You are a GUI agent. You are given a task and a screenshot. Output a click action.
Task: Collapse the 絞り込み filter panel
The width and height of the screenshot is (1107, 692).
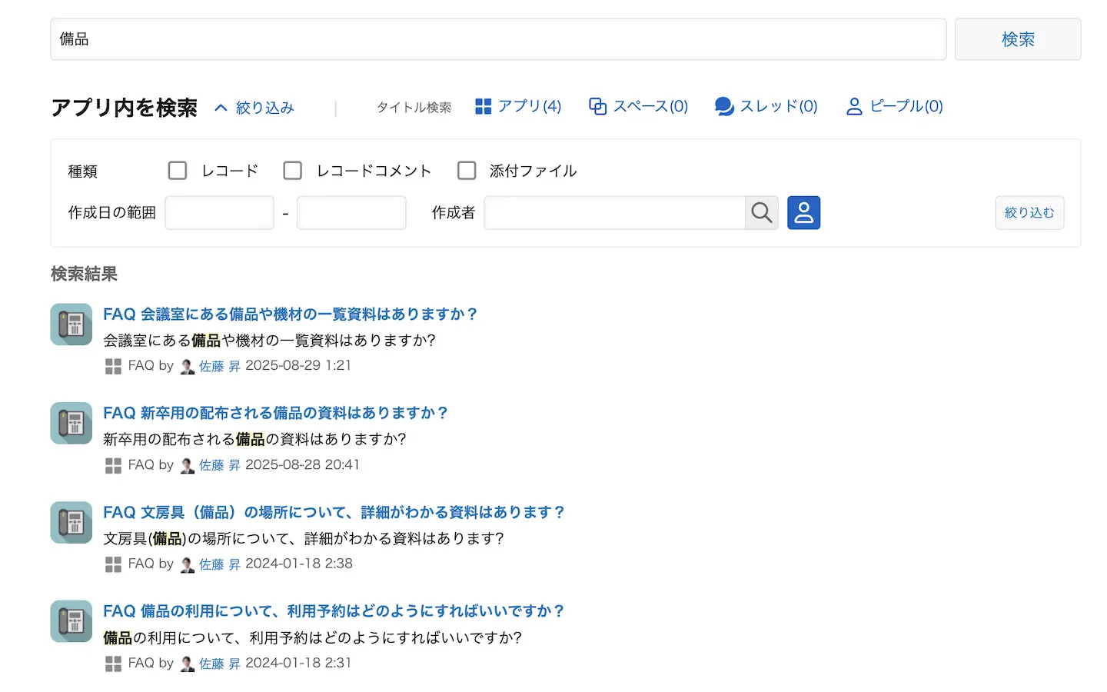click(254, 108)
